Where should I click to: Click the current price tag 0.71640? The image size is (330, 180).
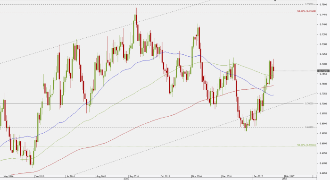[x=323, y=71]
